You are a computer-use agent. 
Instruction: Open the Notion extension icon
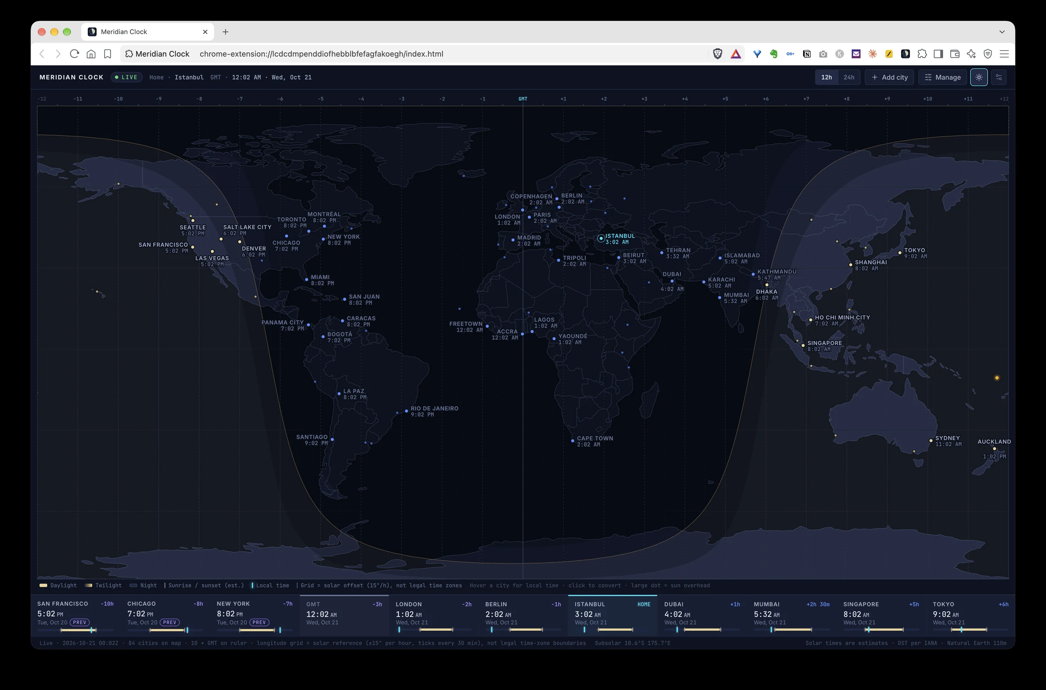click(x=806, y=54)
